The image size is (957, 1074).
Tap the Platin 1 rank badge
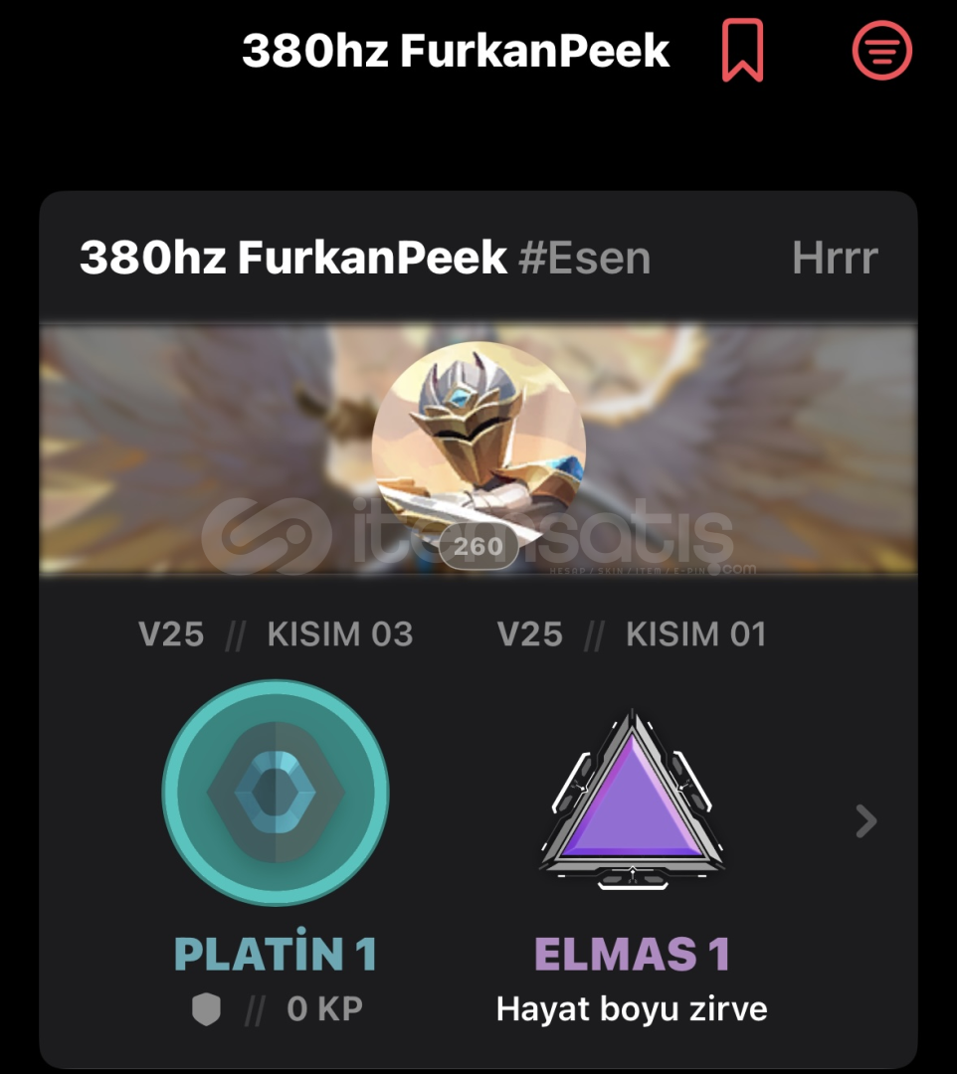tap(276, 793)
